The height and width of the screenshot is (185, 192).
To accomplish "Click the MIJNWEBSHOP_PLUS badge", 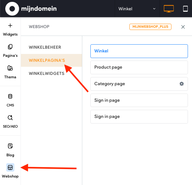I will pyautogui.click(x=150, y=27).
